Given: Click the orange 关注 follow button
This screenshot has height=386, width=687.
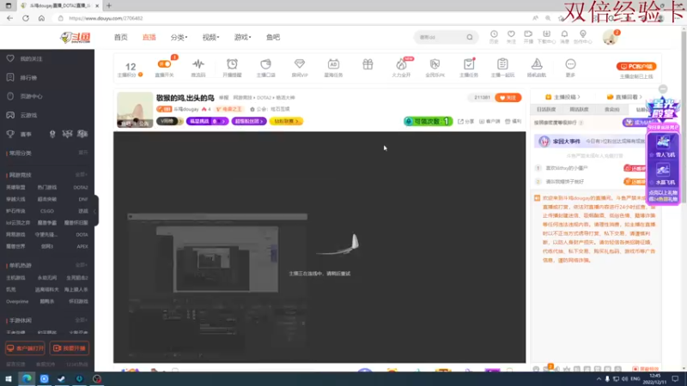Looking at the screenshot, I should (508, 98).
